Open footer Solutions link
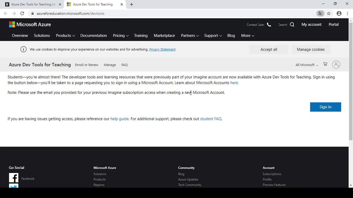Screen dimensions: 353x198 [x=100, y=174]
